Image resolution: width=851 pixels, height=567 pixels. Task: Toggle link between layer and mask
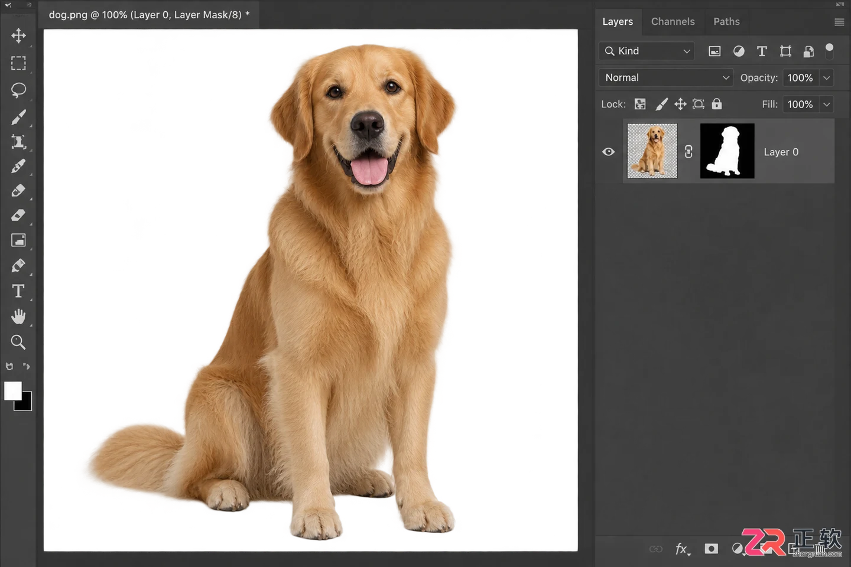(688, 152)
